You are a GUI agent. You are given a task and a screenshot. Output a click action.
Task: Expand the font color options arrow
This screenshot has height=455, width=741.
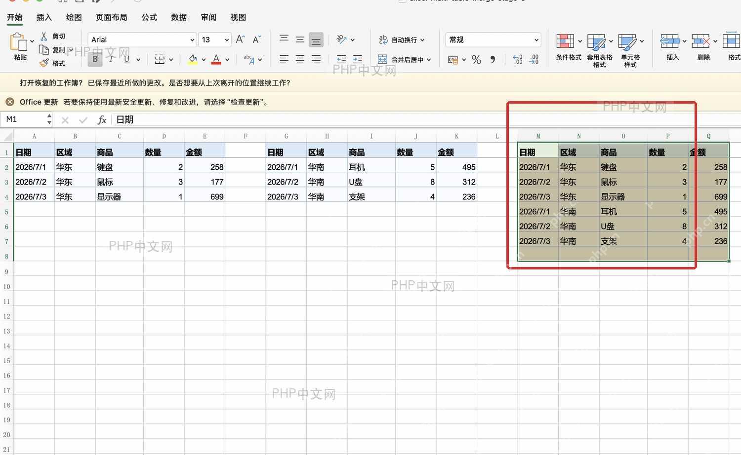pos(227,60)
